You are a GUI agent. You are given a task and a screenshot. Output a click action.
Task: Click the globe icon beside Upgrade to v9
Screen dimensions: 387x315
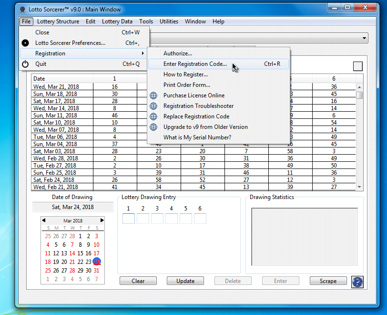coord(153,127)
